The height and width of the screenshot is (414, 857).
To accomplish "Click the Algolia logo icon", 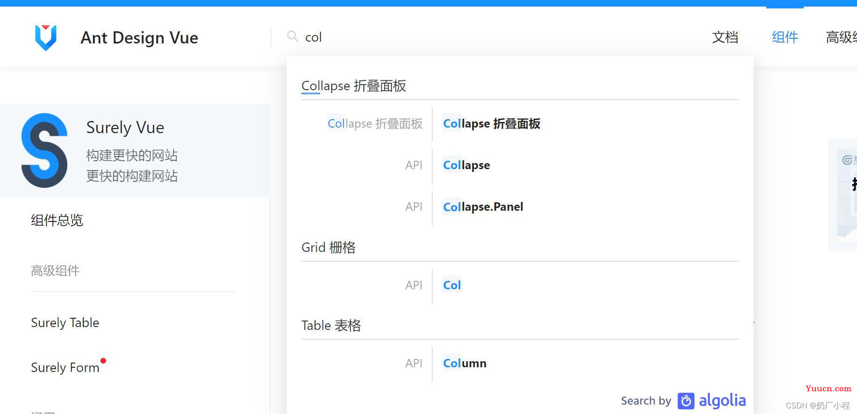I will pyautogui.click(x=686, y=401).
